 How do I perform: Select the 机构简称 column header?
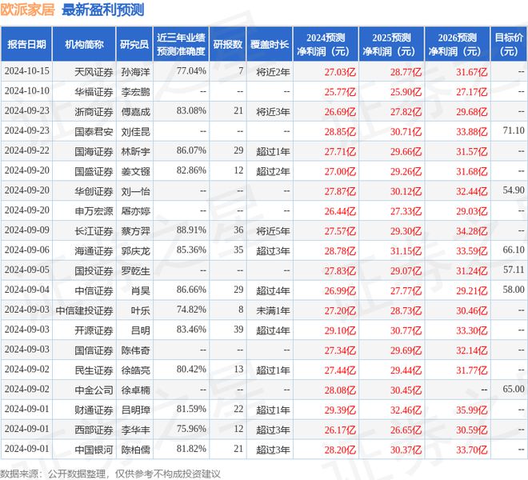tap(84, 44)
